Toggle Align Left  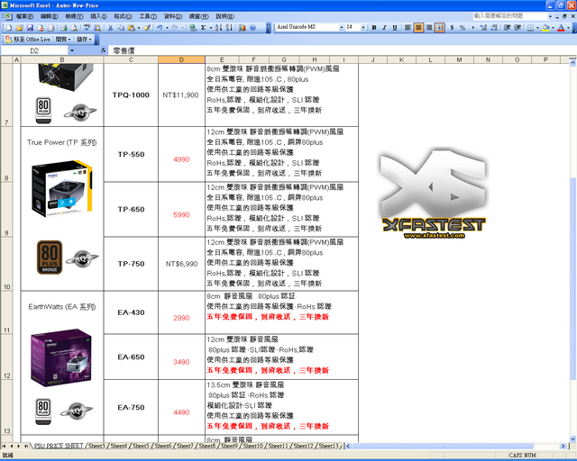point(408,28)
